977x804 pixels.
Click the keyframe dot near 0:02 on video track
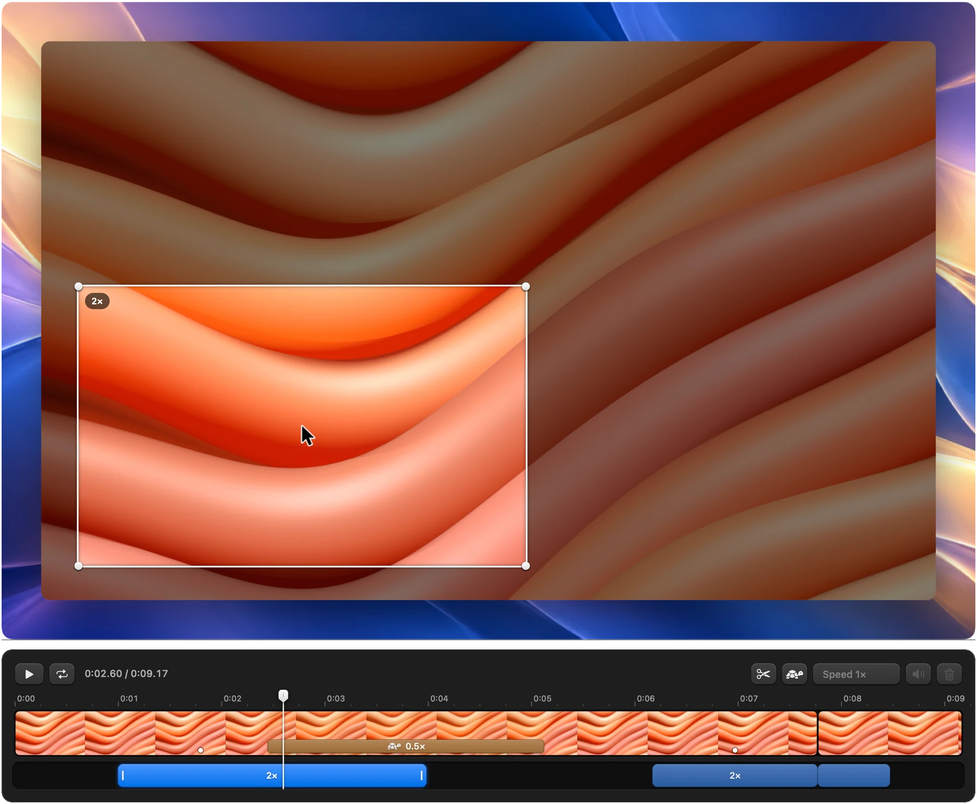pos(201,750)
